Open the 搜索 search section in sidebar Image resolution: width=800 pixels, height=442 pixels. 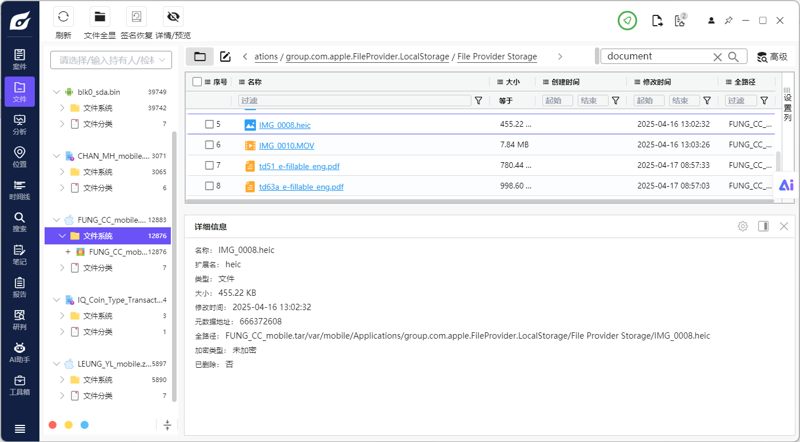19,222
